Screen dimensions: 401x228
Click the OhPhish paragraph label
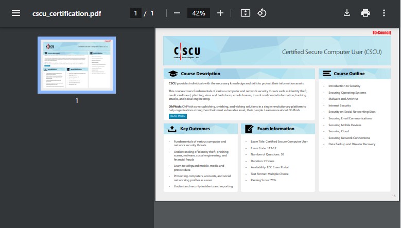pyautogui.click(x=175, y=107)
